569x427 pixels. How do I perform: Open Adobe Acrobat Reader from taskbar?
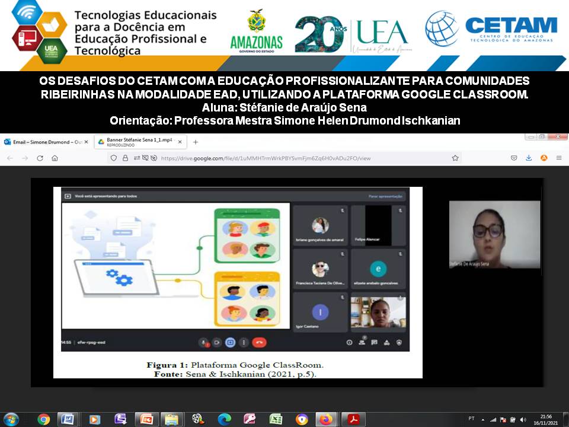click(x=353, y=420)
